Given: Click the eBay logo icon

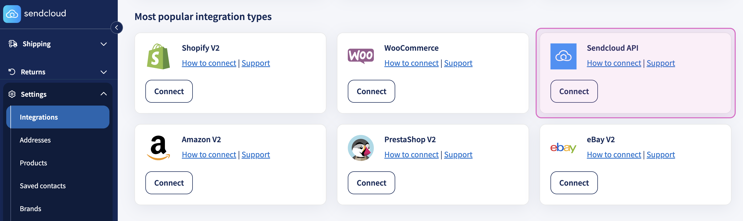Looking at the screenshot, I should click(x=563, y=148).
